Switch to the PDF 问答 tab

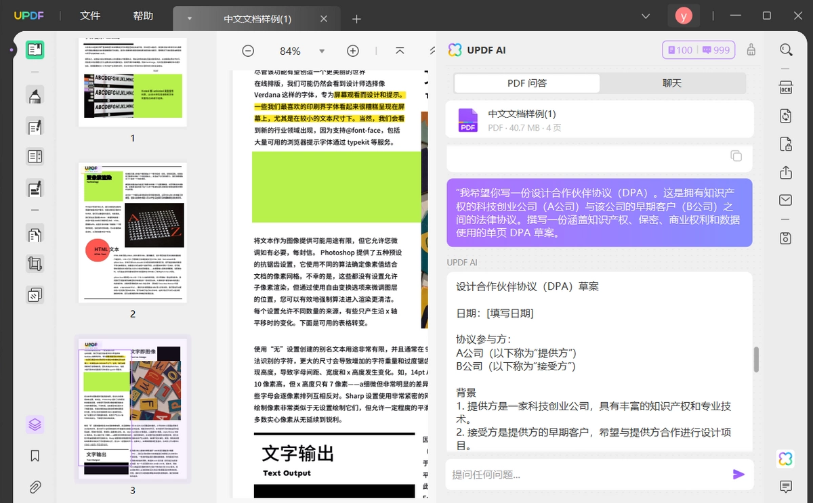(x=527, y=83)
